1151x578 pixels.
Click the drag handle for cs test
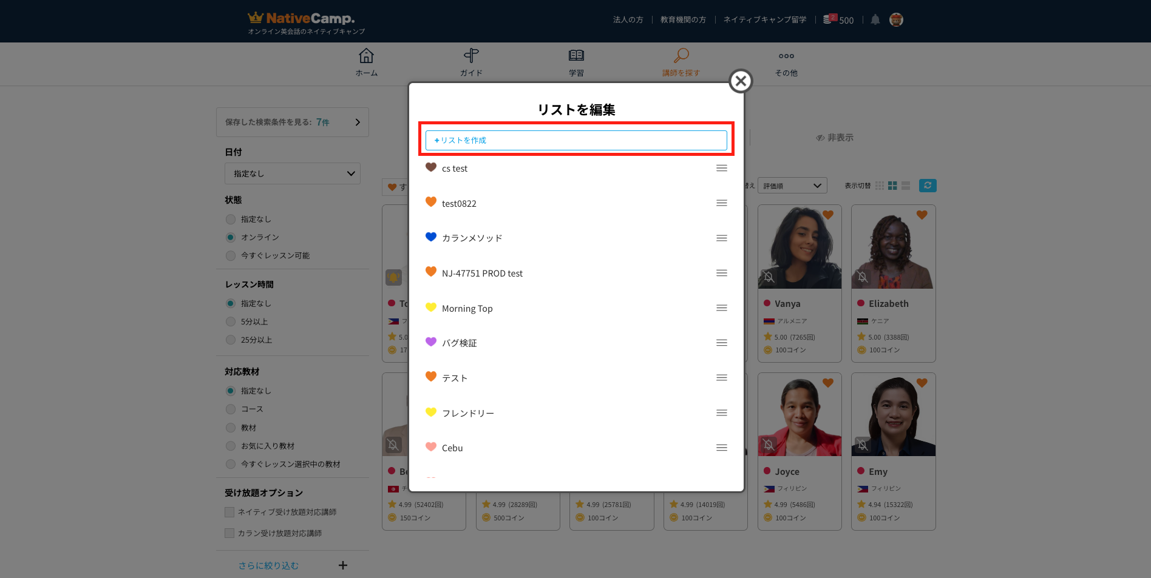[x=721, y=168]
